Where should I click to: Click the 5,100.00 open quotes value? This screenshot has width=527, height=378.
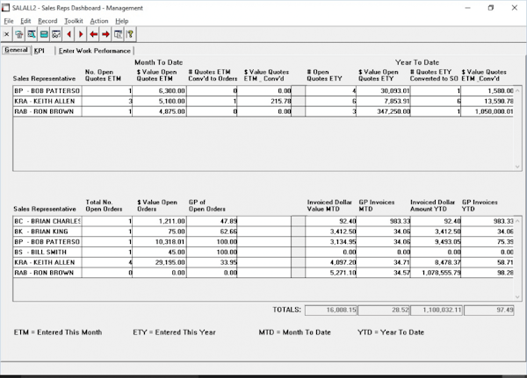pos(159,101)
